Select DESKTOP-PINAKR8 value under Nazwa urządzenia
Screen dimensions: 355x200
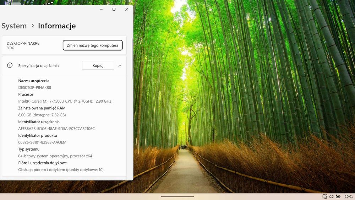pyautogui.click(x=35, y=87)
